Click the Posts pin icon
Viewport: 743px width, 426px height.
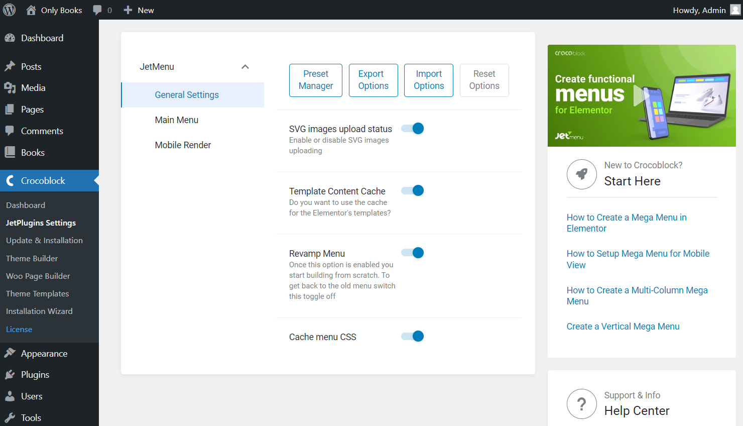[10, 66]
